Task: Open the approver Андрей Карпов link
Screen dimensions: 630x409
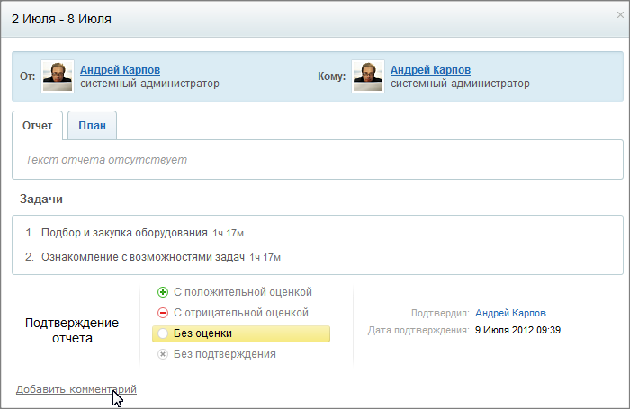Action: 510,313
